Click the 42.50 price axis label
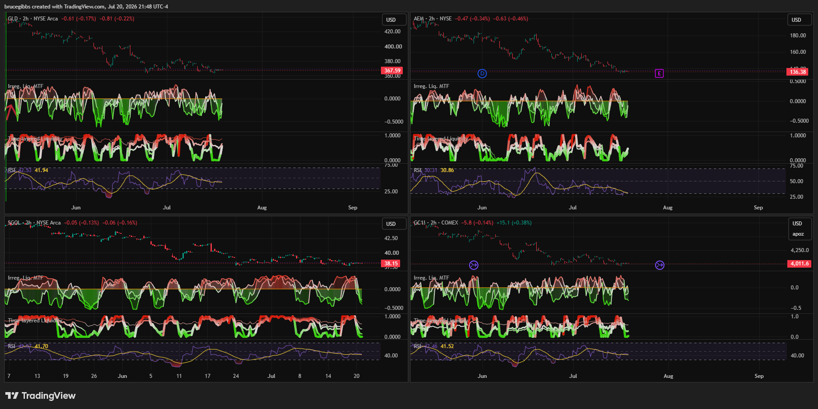The width and height of the screenshot is (818, 409). (x=391, y=238)
